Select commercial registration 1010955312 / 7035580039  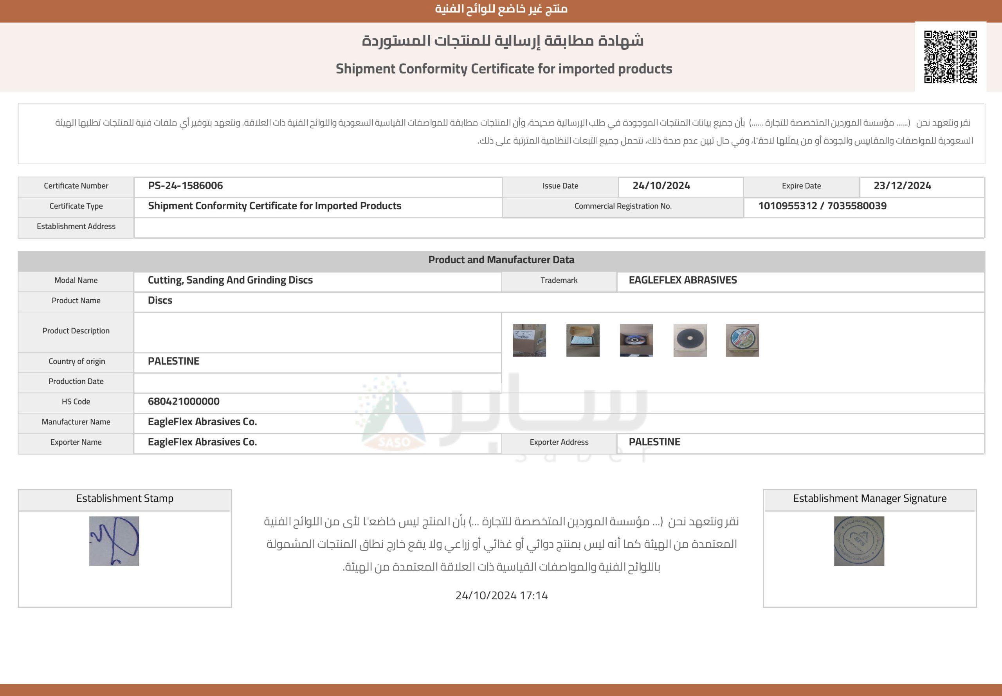822,206
